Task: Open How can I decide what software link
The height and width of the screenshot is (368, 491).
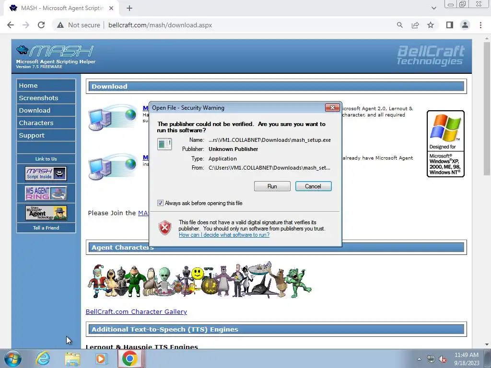Action: tap(224, 235)
